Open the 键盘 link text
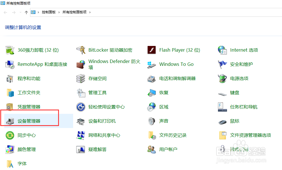This screenshot has width=282, height=170. pyautogui.click(x=234, y=93)
